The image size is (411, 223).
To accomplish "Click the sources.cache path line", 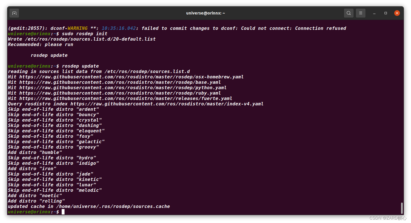I will 89,207.
